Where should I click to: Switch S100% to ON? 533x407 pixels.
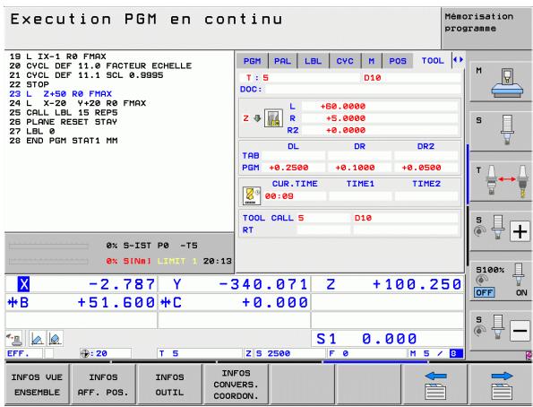(521, 292)
